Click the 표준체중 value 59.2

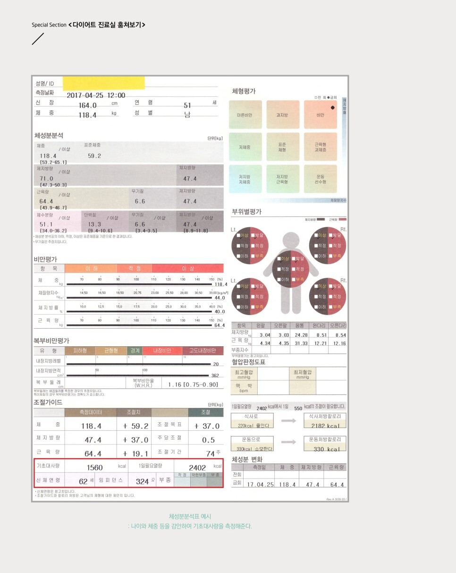pos(94,155)
